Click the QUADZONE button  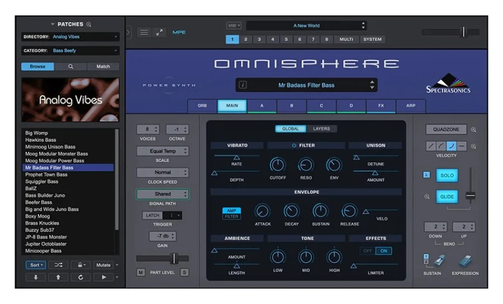[x=446, y=129]
